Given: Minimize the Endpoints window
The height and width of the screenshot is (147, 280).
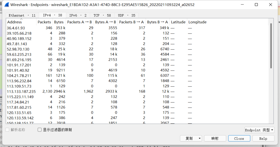Looking at the screenshot, I should (242, 5).
